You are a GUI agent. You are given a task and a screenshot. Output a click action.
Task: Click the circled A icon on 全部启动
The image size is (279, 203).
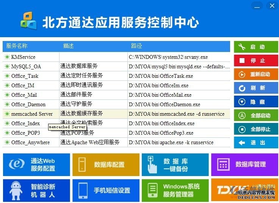tap(242, 116)
